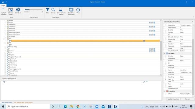Select the Address Book row
The width and height of the screenshot is (195, 109).
click(13, 61)
